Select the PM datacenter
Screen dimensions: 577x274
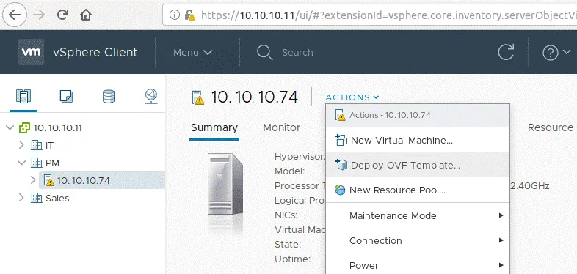click(x=52, y=163)
